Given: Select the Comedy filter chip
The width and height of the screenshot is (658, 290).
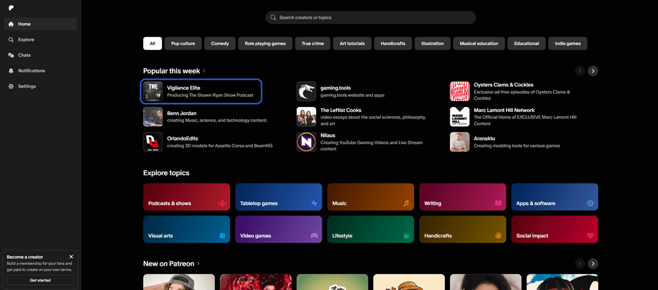Looking at the screenshot, I should tap(220, 44).
